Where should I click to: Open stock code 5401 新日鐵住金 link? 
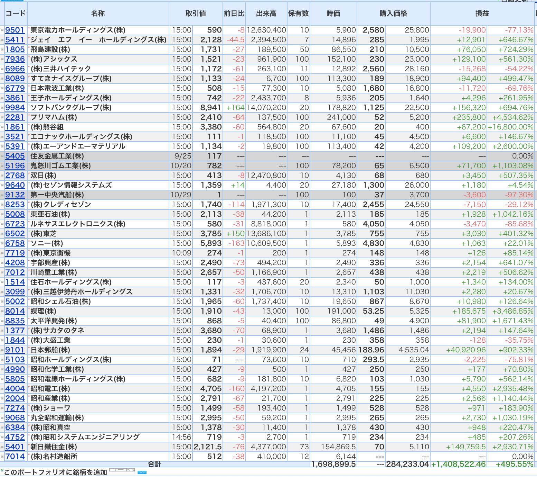point(15,447)
